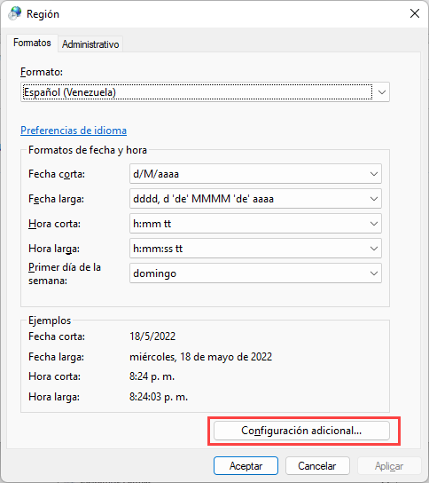The width and height of the screenshot is (429, 483).
Task: Click the Cancelar button
Action: pos(317,466)
